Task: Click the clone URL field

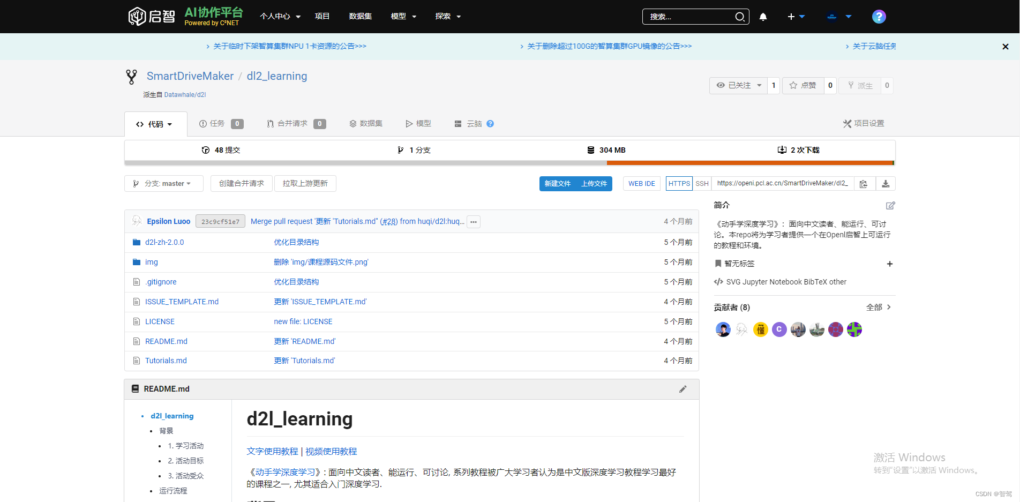Action: [x=782, y=183]
